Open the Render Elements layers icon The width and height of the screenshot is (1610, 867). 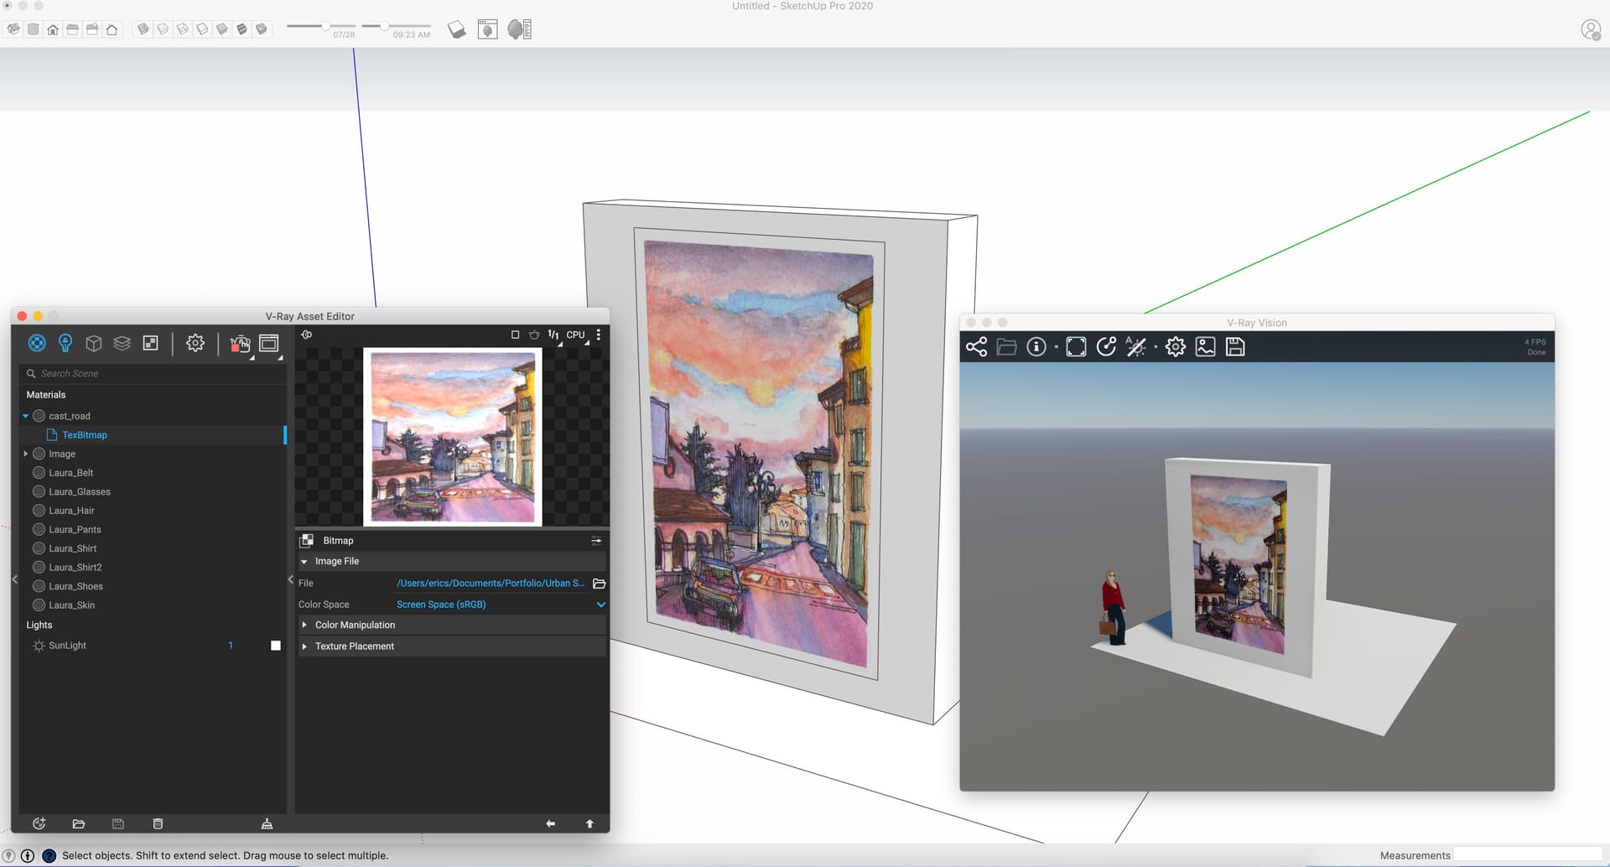pyautogui.click(x=122, y=343)
